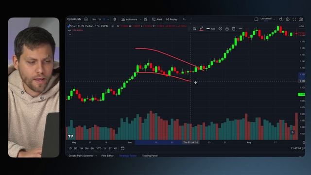Expand the favorite indicators dropdown arrow

tap(140, 19)
